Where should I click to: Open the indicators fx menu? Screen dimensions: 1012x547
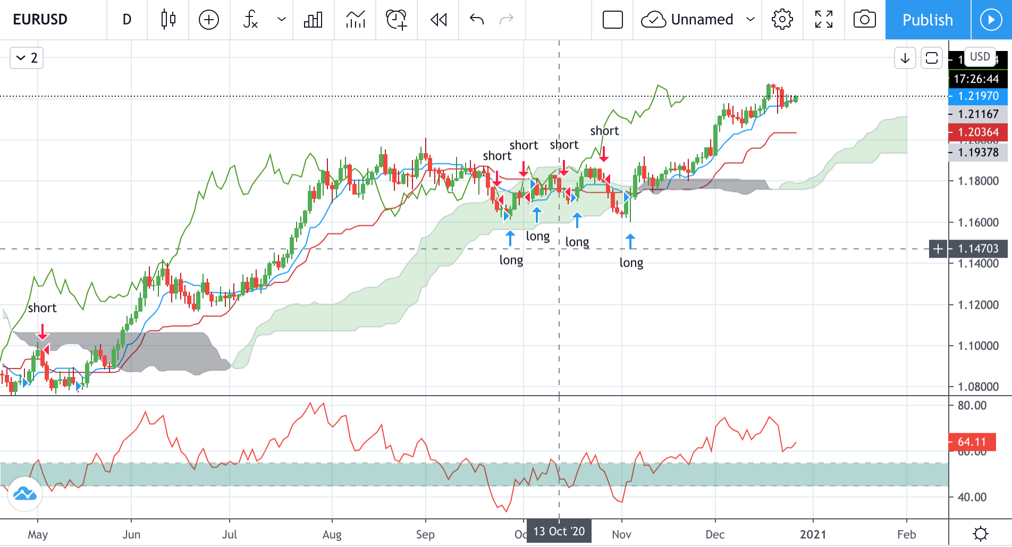click(250, 20)
